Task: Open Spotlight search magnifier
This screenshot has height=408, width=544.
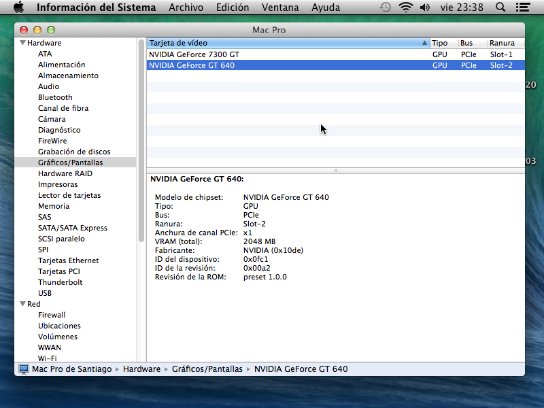Action: coord(500,7)
